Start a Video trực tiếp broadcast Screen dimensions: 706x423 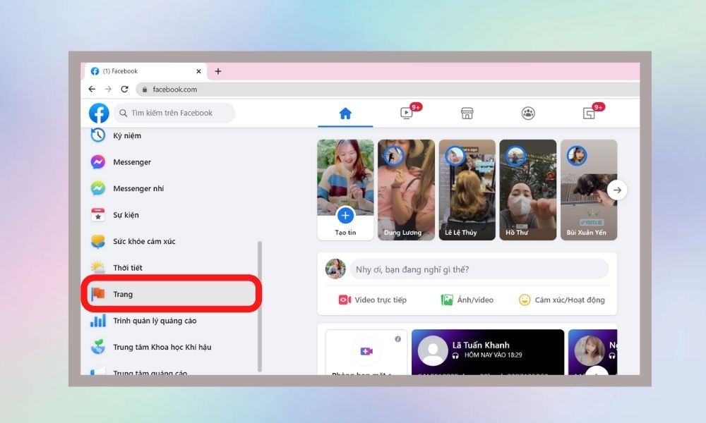click(x=372, y=300)
